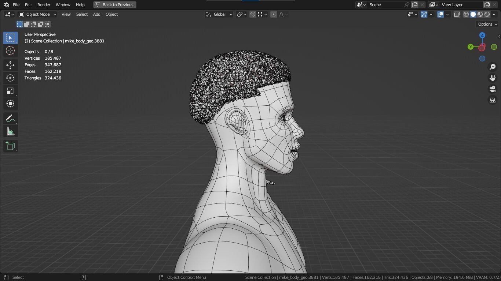Switch to Solid viewport shading
Screen dimensions: 501x281
pos(473,14)
